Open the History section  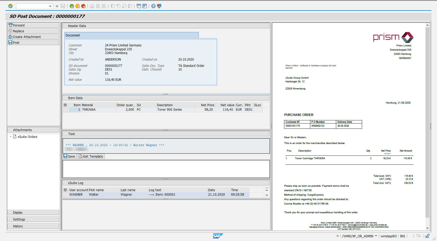point(33,226)
